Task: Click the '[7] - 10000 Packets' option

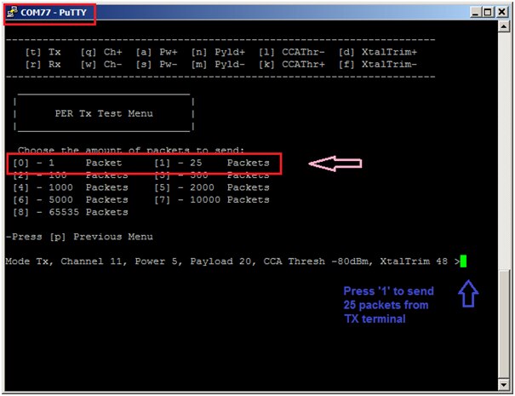Action: click(x=212, y=200)
